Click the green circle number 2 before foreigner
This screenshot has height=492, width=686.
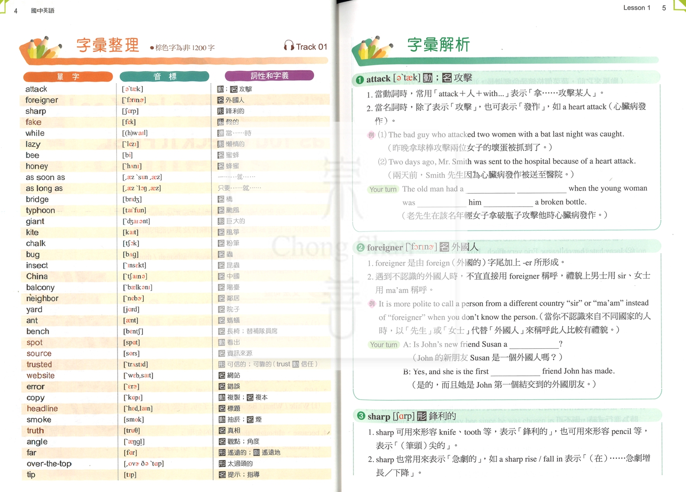[360, 247]
